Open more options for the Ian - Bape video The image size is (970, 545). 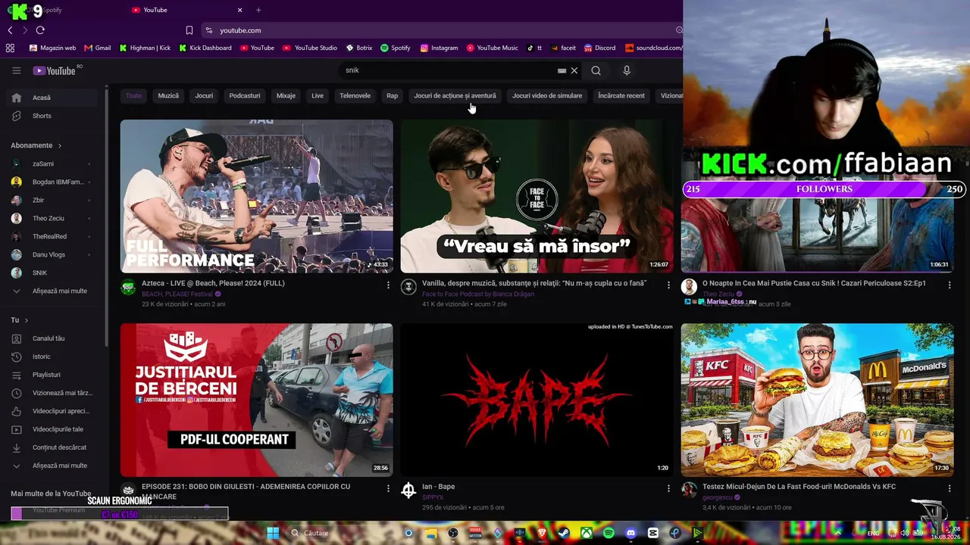[668, 489]
